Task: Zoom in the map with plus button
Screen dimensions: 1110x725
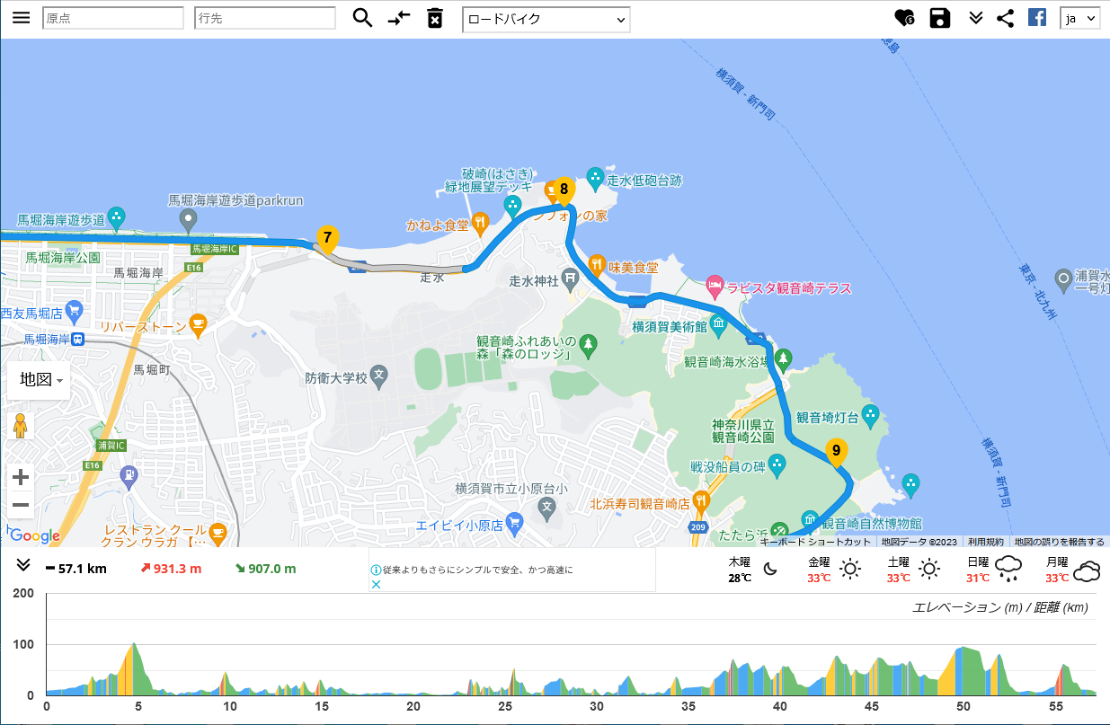Action: click(21, 477)
